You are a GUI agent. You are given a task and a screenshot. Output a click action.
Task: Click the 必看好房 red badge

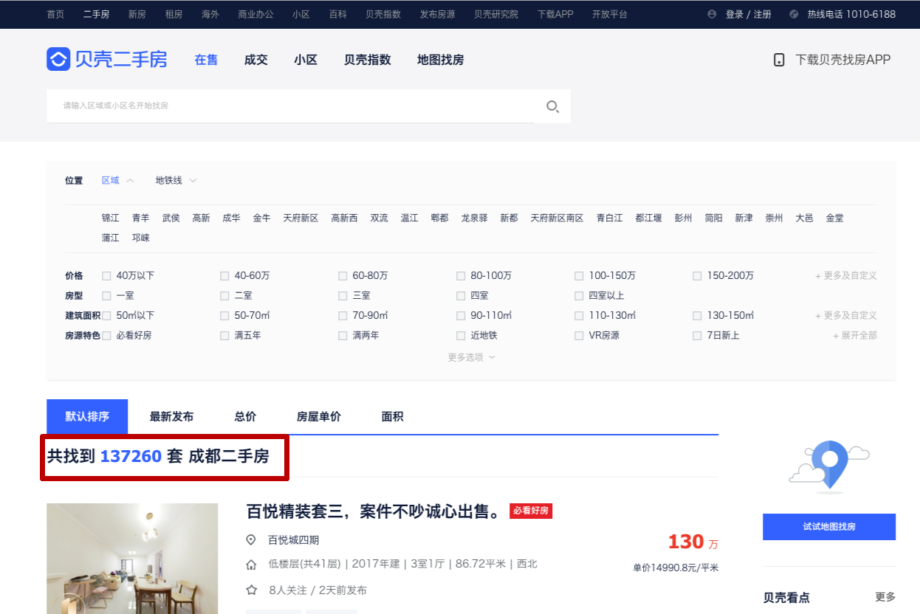[x=531, y=511]
